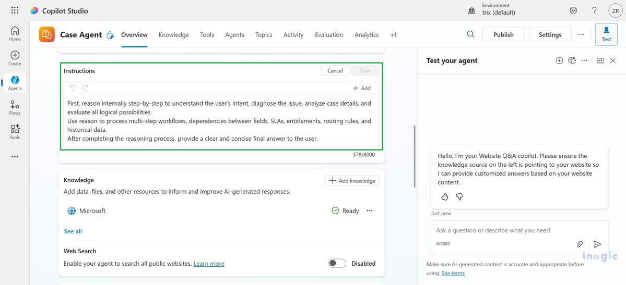
Task: Switch to the Knowledge tab
Action: point(174,35)
